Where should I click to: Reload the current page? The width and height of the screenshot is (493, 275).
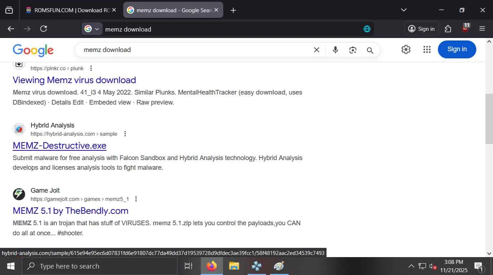pyautogui.click(x=44, y=29)
